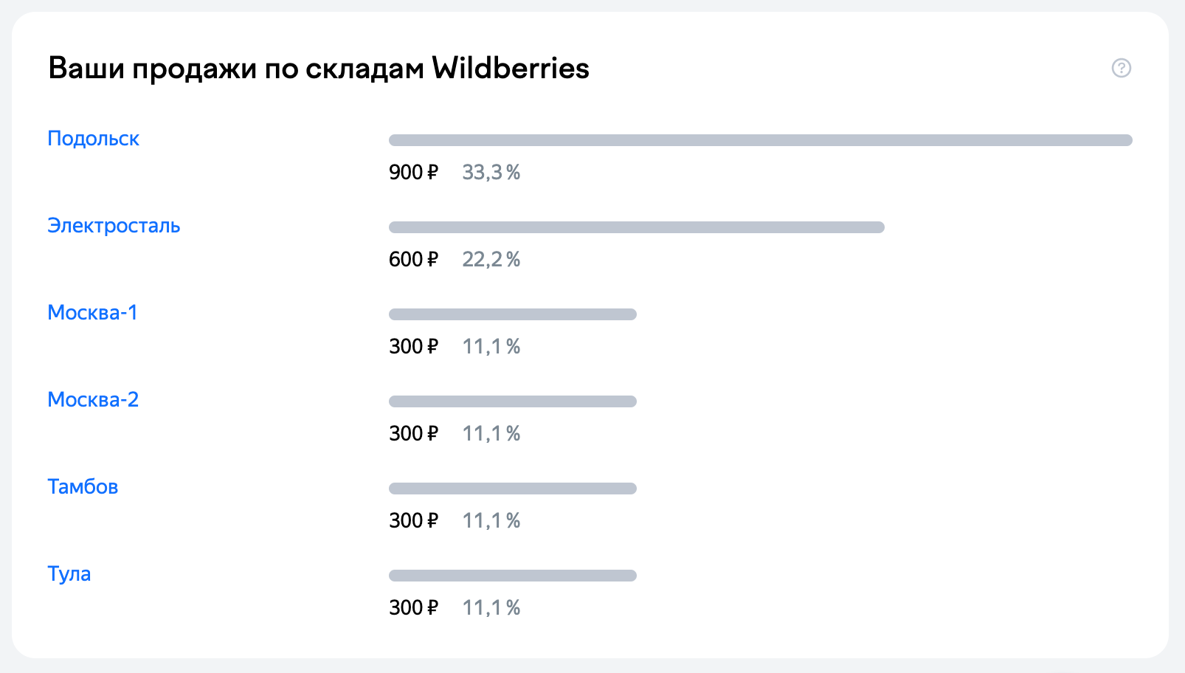This screenshot has height=673, width=1185.
Task: Click the 11,1 % share under Москва-1
Action: point(491,347)
